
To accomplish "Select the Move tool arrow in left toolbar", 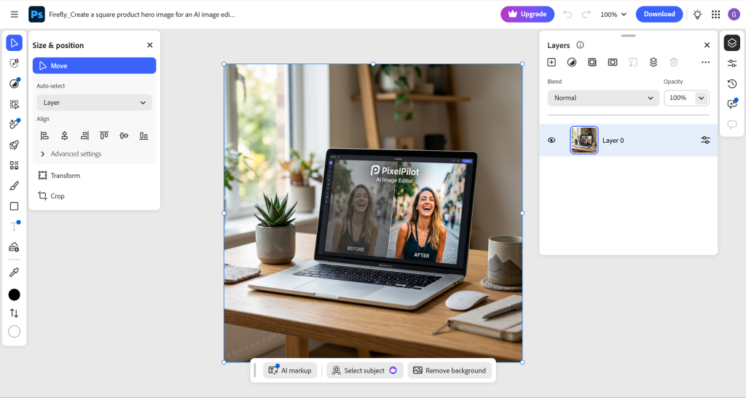I will click(15, 43).
